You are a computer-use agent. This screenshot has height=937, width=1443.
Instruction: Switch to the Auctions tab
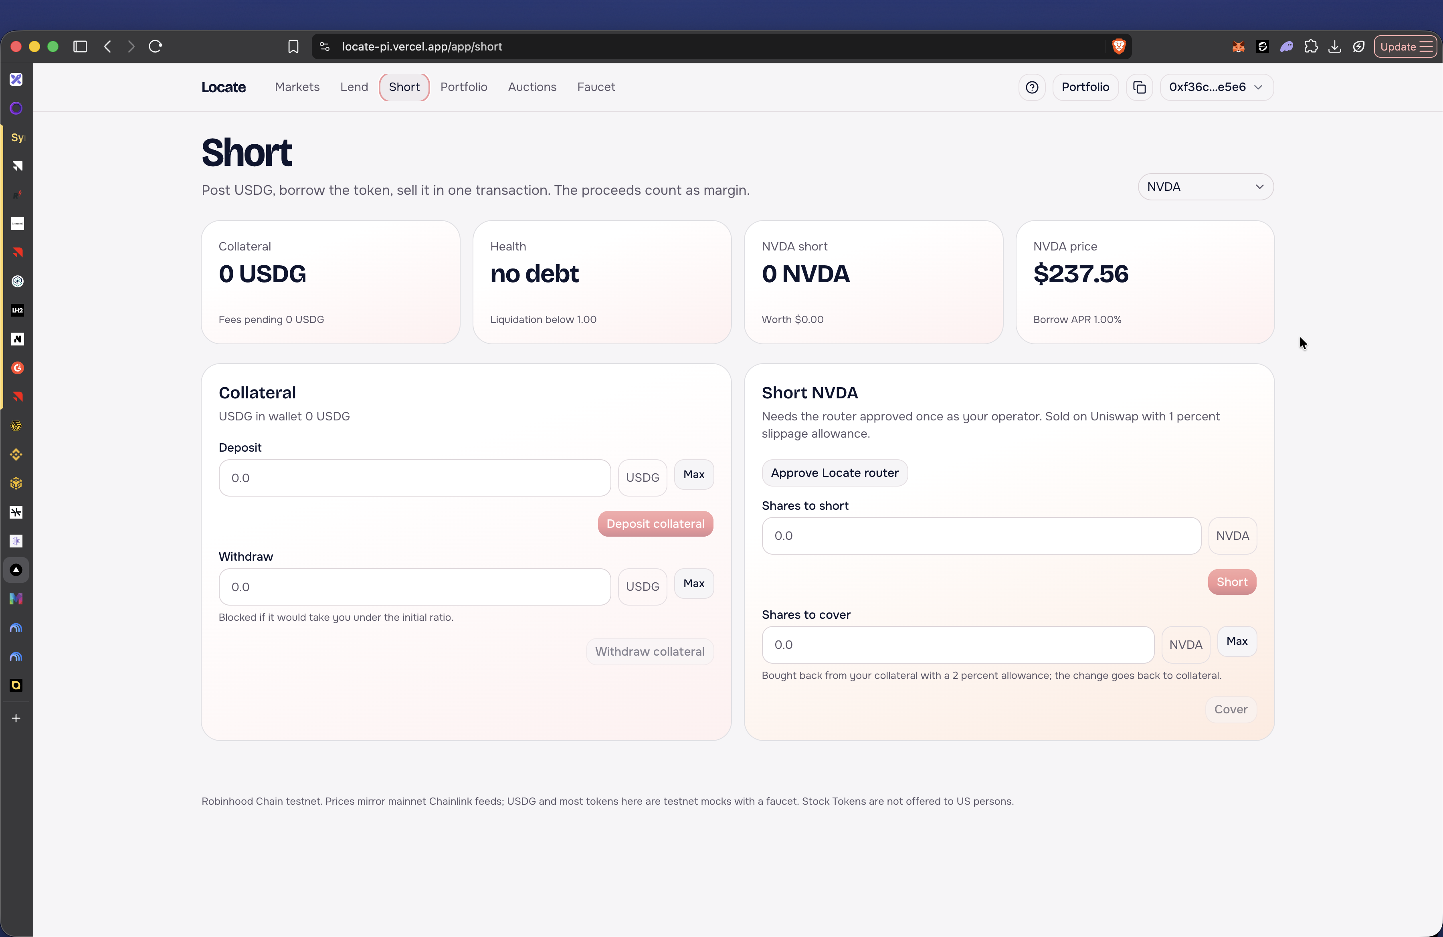pos(532,87)
